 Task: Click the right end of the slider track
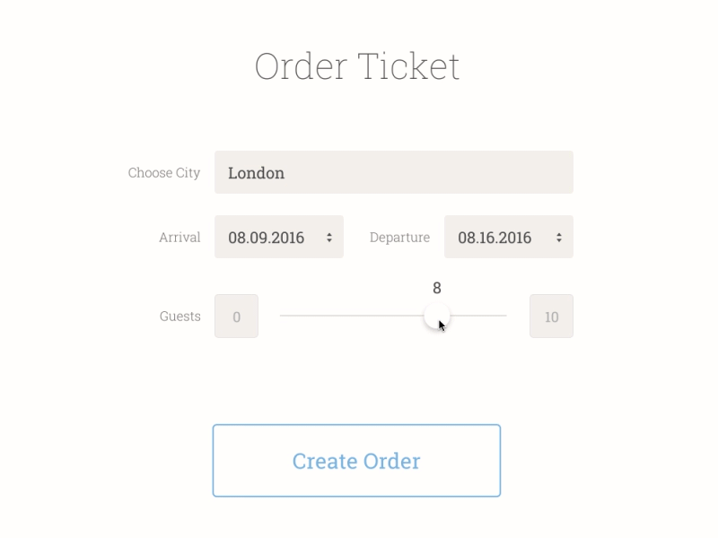pos(503,316)
